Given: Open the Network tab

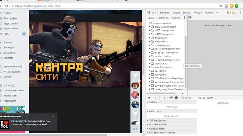Looking at the screenshot, I should (197, 12).
